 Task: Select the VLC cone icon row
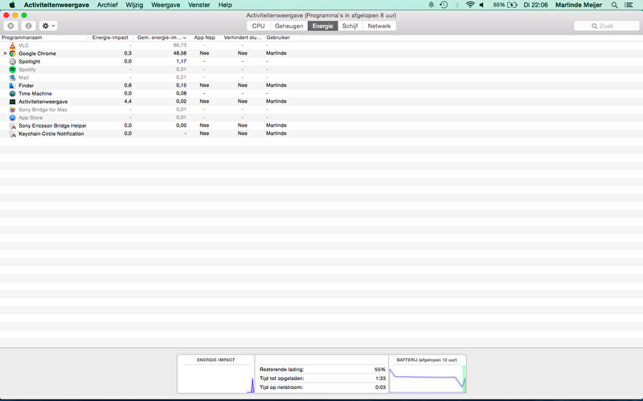12,45
